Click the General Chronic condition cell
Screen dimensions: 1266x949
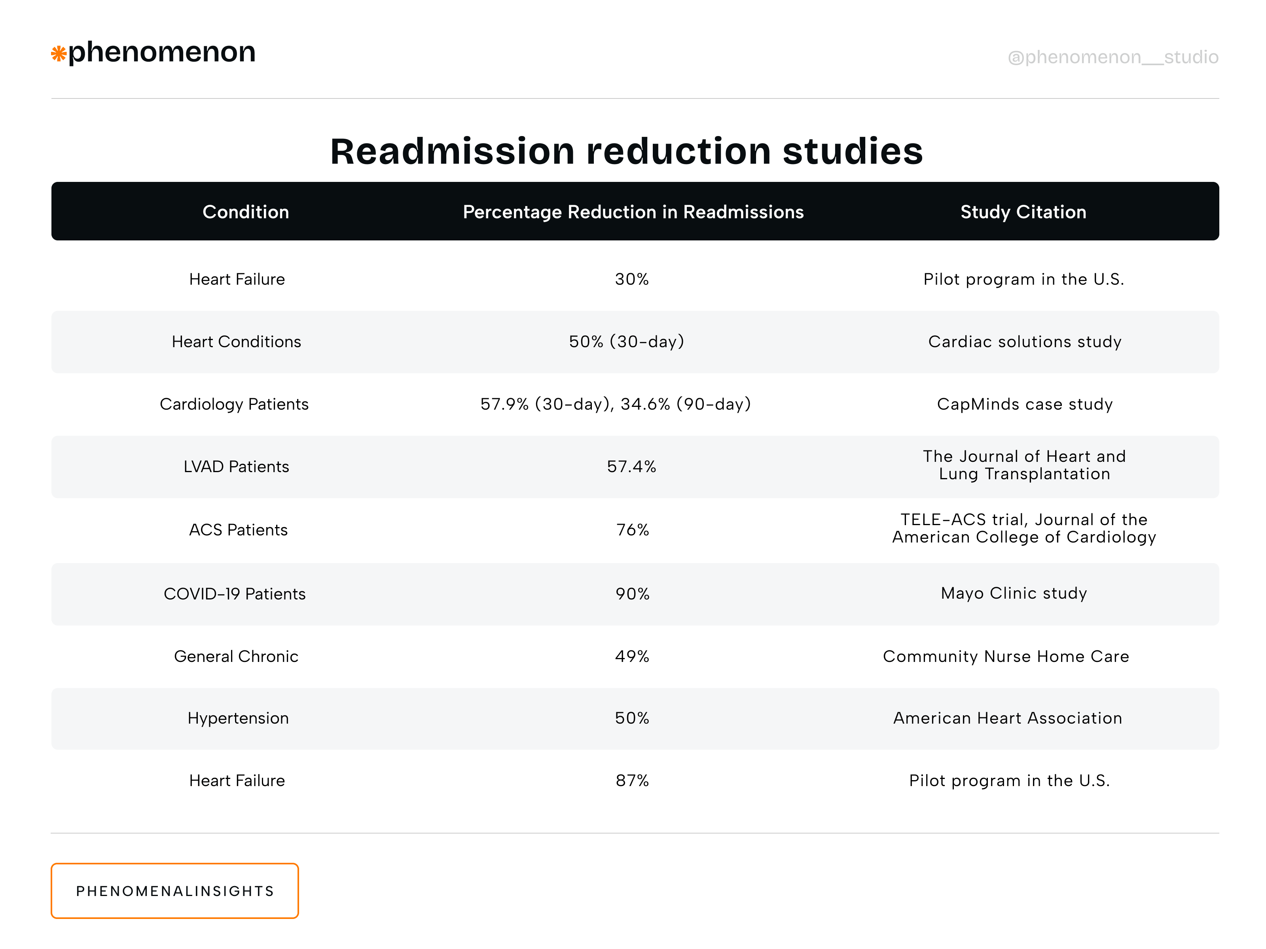pos(236,657)
